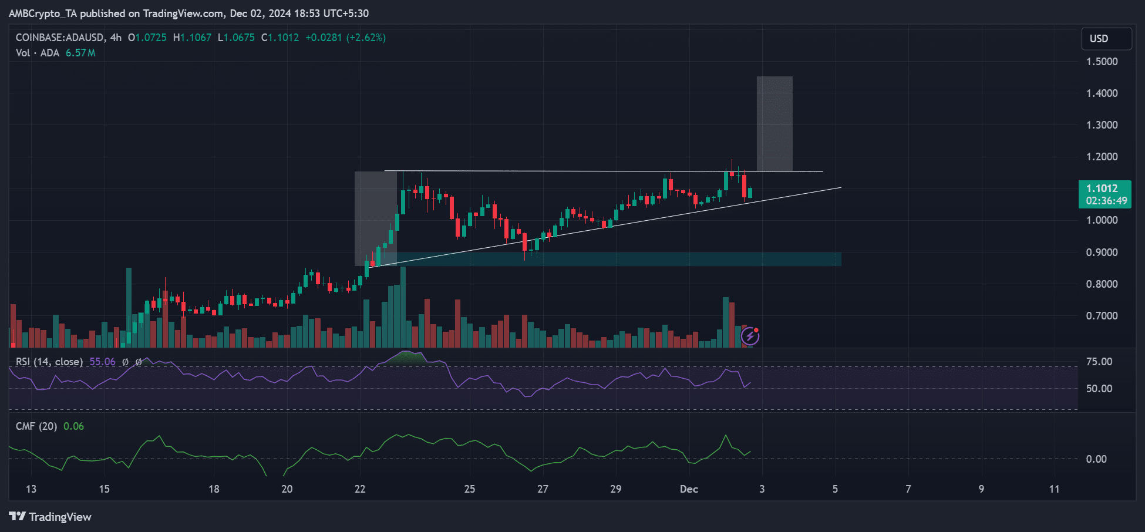Click the date label 11 on time axis
Image resolution: width=1145 pixels, height=532 pixels.
[1055, 489]
